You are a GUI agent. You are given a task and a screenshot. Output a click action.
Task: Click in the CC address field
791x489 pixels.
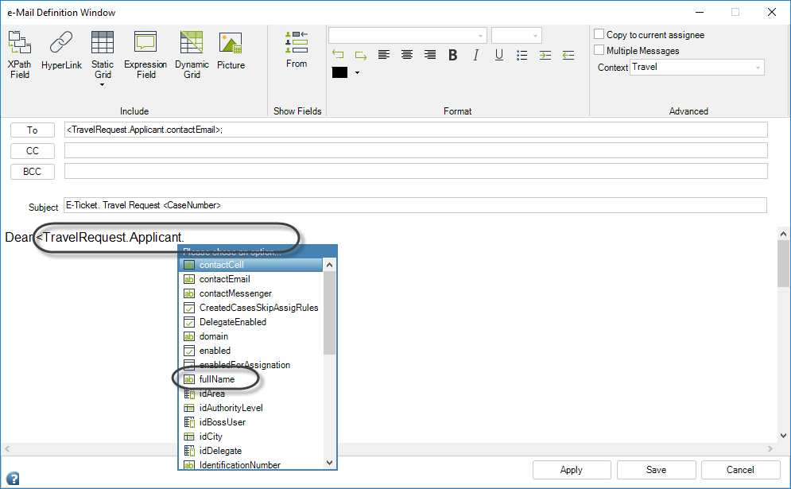tap(416, 150)
